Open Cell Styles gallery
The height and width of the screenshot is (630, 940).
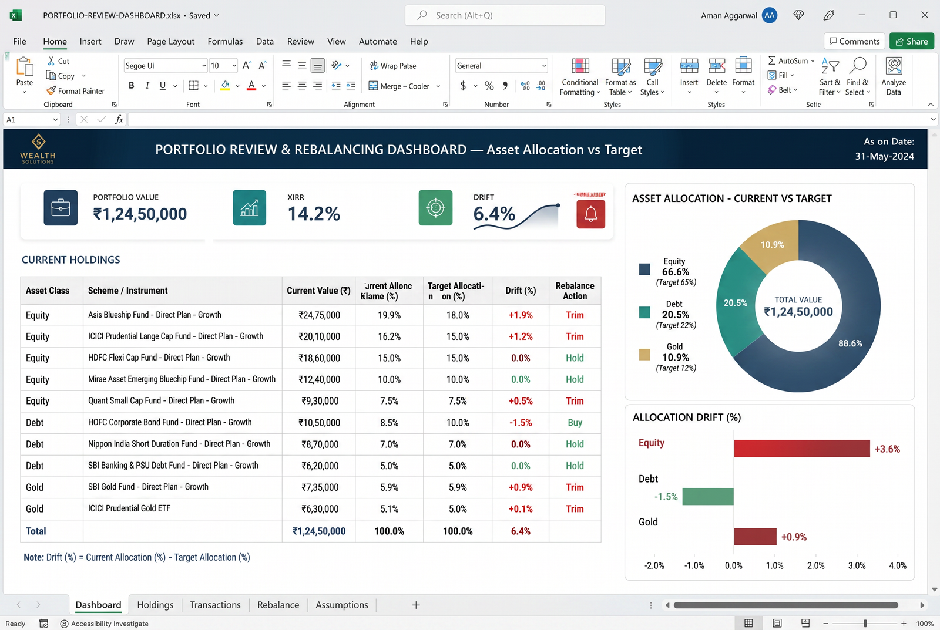[652, 77]
